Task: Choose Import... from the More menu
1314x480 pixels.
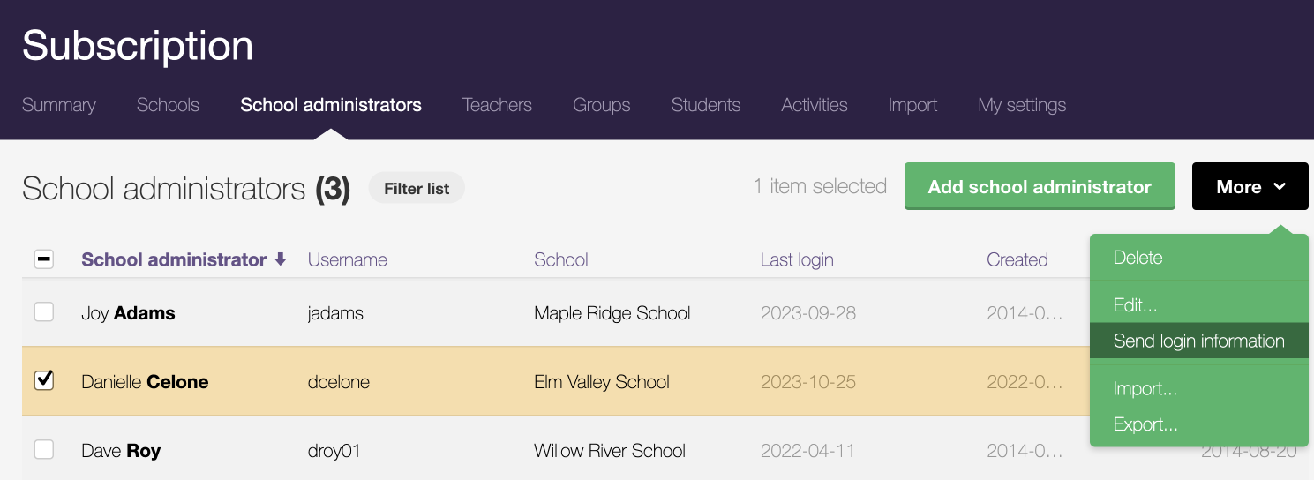Action: coord(1145,389)
